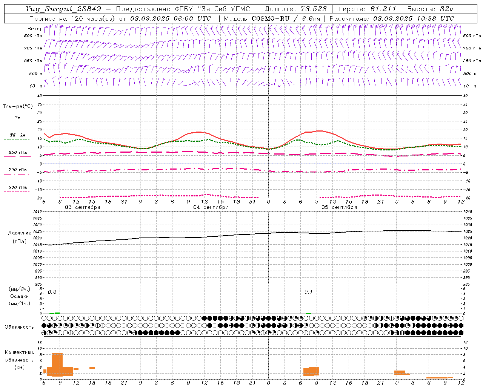Click the green precipitation bar on 03 сентября
This screenshot has height=386, width=483.
pyautogui.click(x=54, y=313)
